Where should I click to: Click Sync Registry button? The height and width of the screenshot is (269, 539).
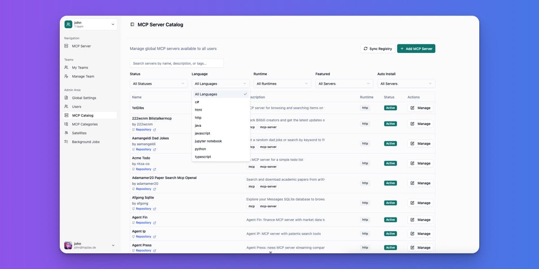[x=378, y=48]
